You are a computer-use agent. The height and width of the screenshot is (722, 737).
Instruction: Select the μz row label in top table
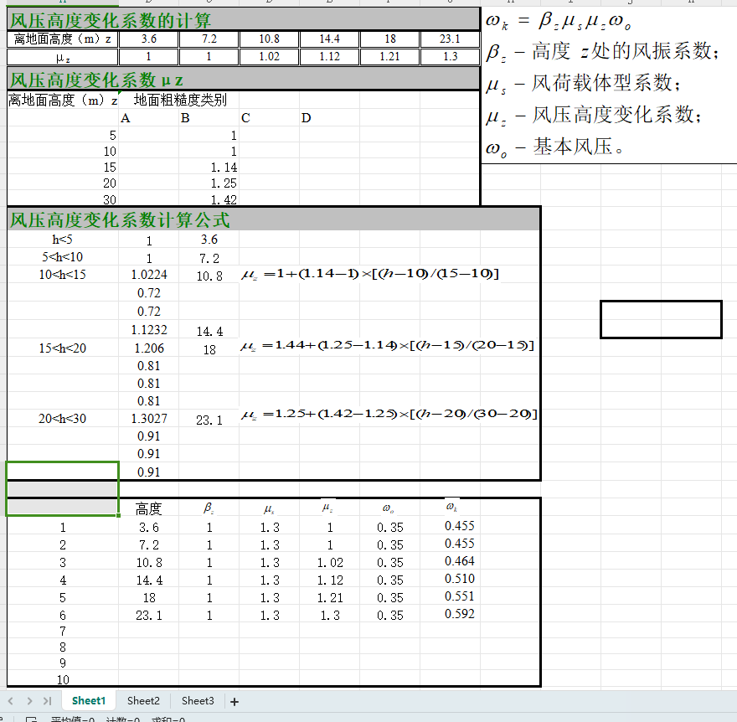[63, 57]
